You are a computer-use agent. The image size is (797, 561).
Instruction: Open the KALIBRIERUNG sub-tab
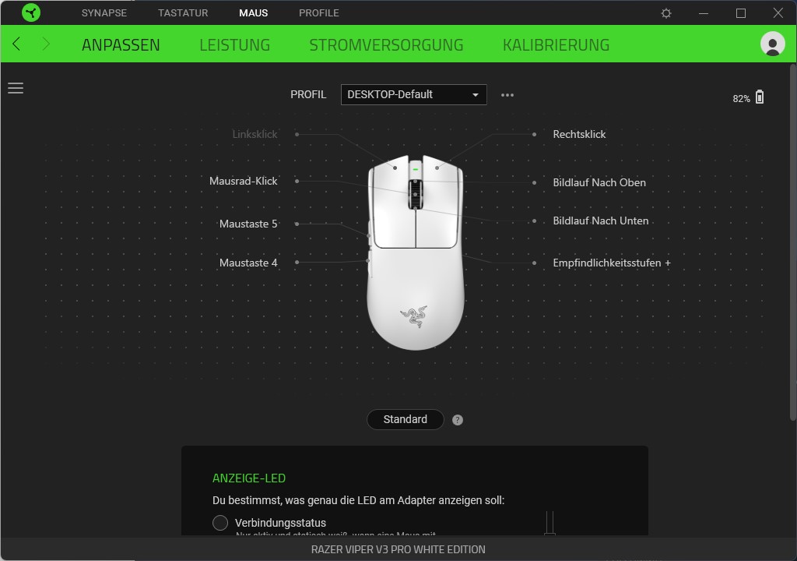coord(556,44)
